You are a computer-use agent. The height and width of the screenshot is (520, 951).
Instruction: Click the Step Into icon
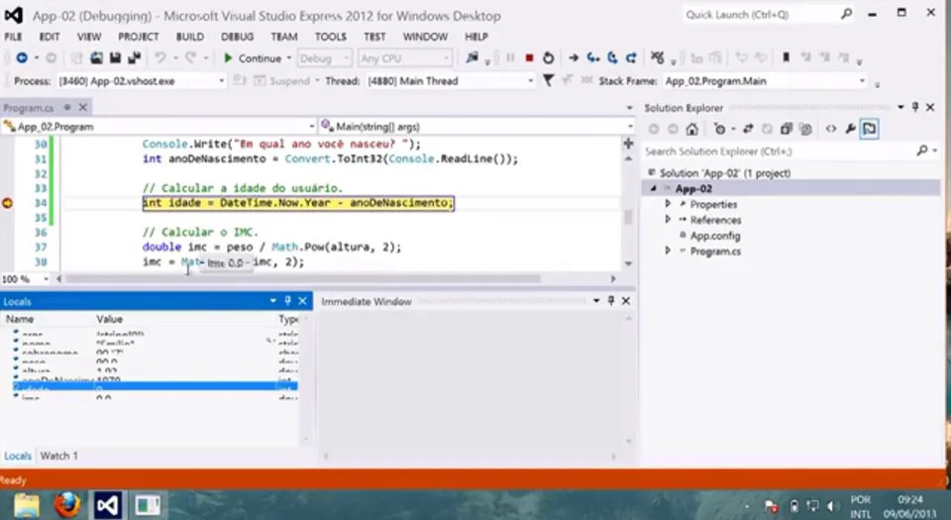coord(593,58)
